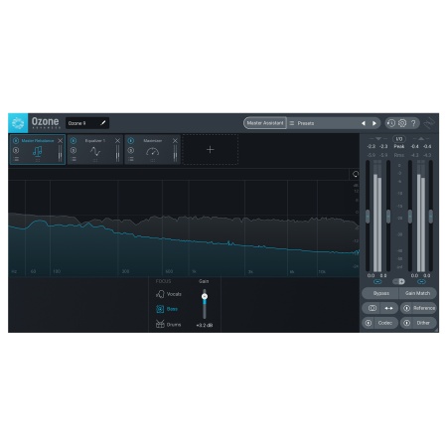Click the Master Rebalance module gain mini slider
This screenshot has height=447, width=447.
[x=60, y=153]
